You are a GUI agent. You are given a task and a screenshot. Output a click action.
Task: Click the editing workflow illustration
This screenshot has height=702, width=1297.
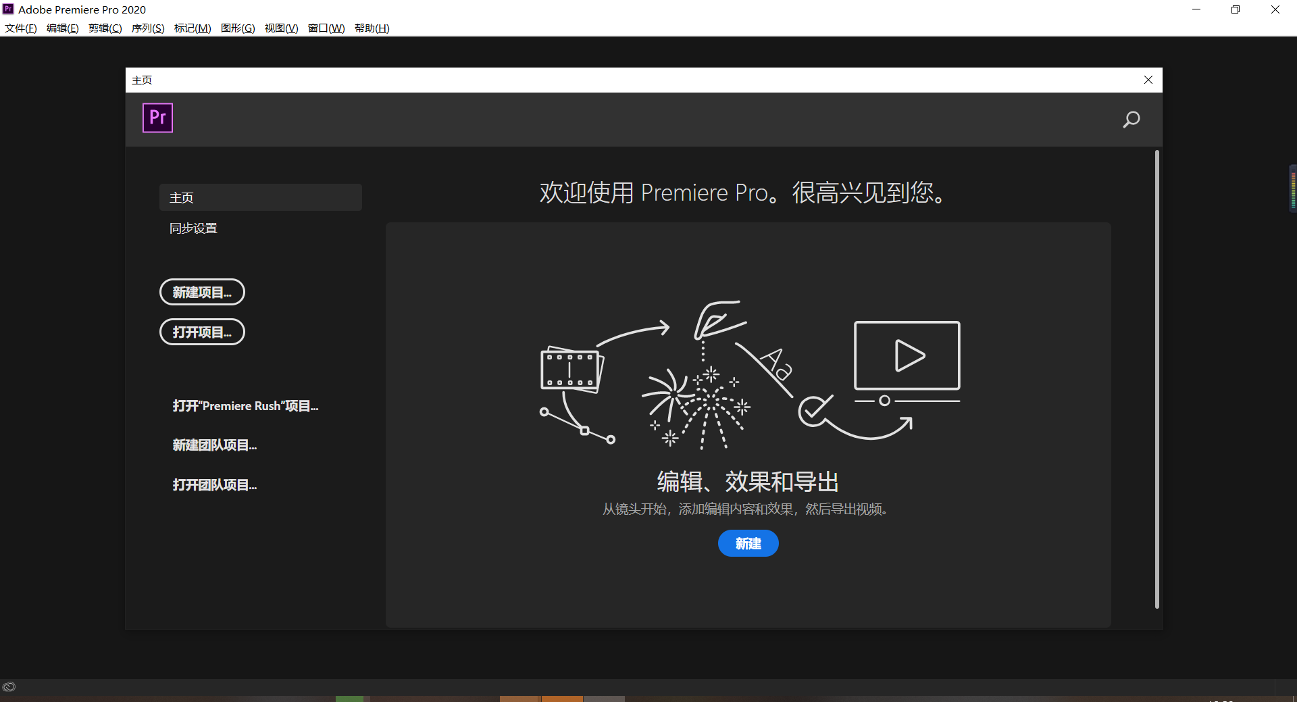750,375
